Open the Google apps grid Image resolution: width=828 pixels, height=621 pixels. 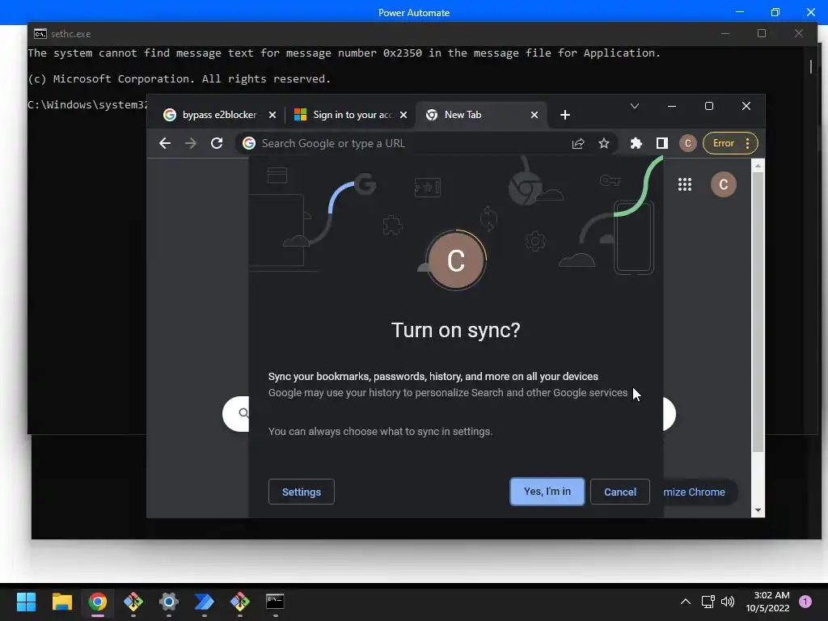pos(685,184)
